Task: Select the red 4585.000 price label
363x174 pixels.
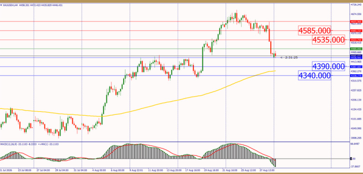Action: (x=314, y=31)
